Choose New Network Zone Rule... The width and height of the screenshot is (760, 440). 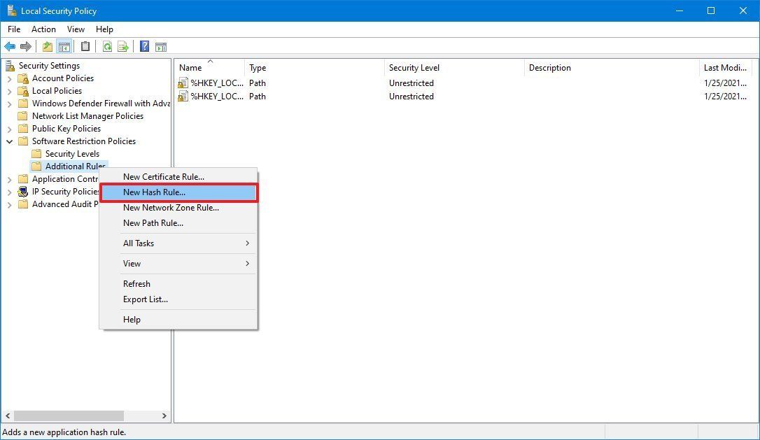[178, 208]
